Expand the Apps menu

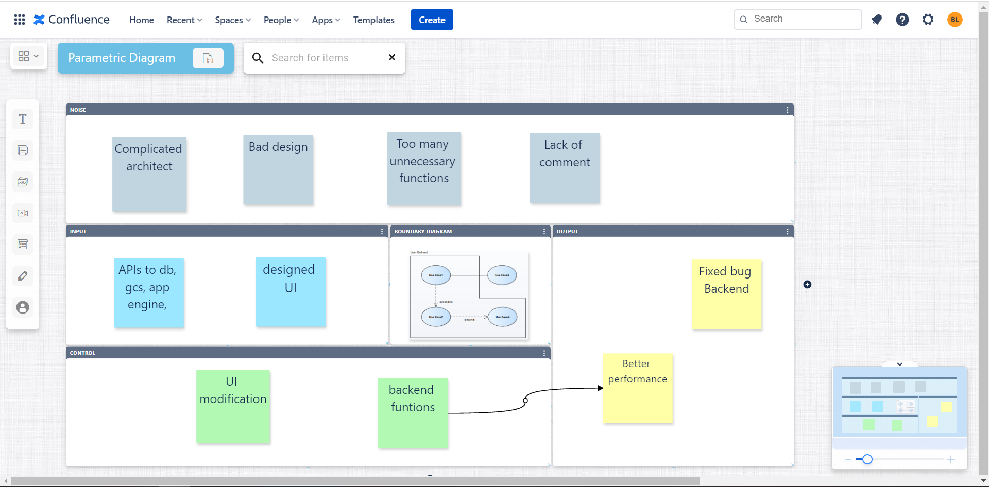coord(326,20)
